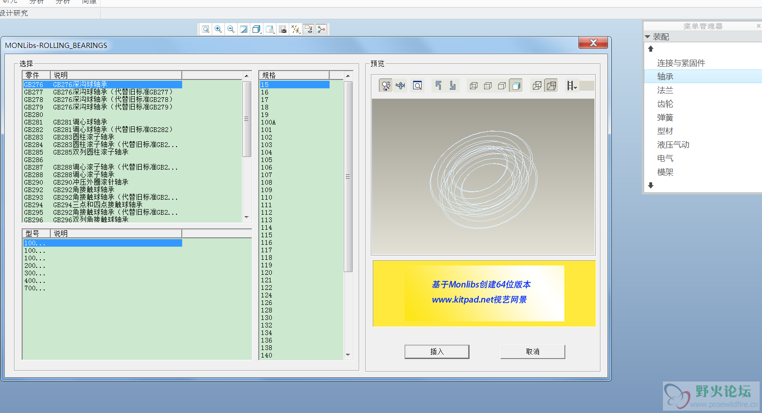The height and width of the screenshot is (413, 762).
Task: Click parts list scroll down arrow
Action: [246, 217]
